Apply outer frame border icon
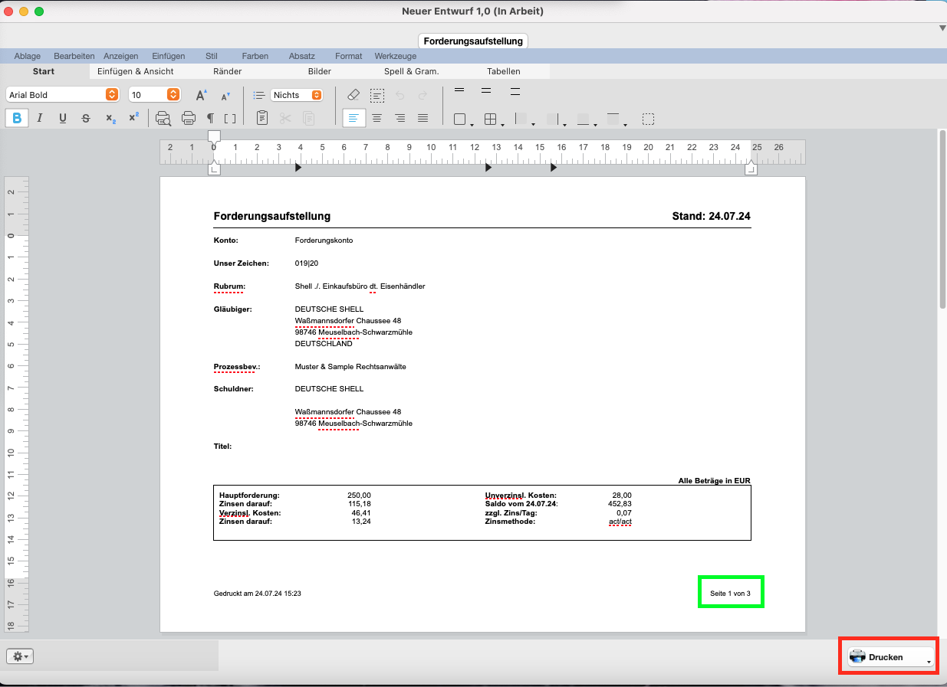The image size is (947, 687). tap(459, 119)
